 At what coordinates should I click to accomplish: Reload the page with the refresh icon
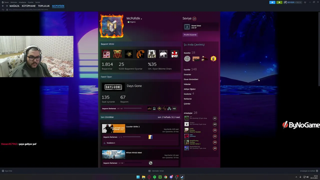point(3,9)
